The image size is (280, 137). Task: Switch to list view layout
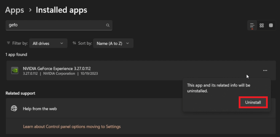[252, 25]
